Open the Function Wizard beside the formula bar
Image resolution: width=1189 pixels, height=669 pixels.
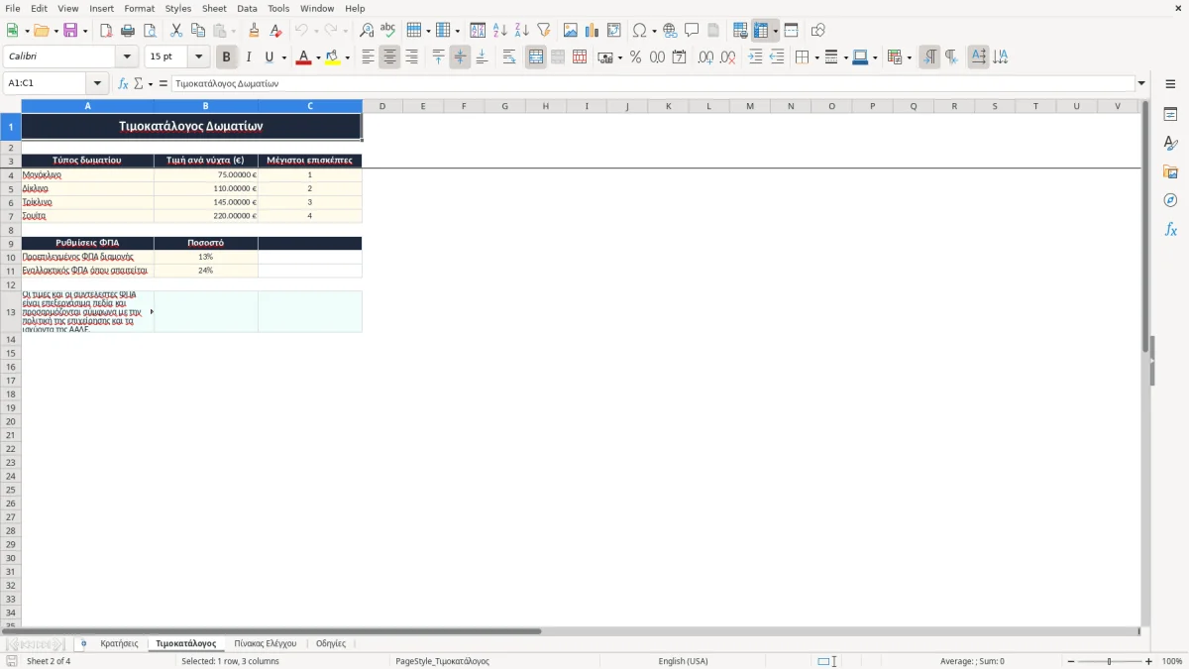[123, 83]
